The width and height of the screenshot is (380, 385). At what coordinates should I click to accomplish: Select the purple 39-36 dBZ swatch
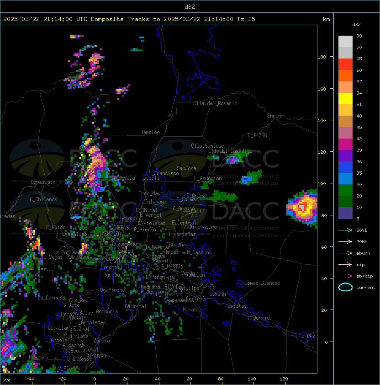click(345, 155)
